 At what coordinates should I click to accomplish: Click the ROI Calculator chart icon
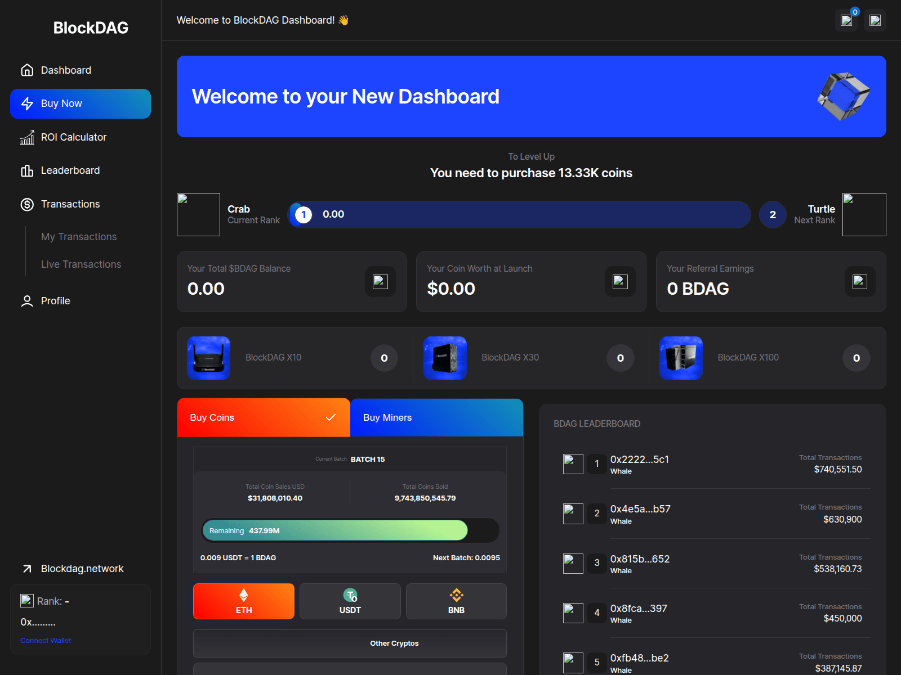(x=27, y=137)
